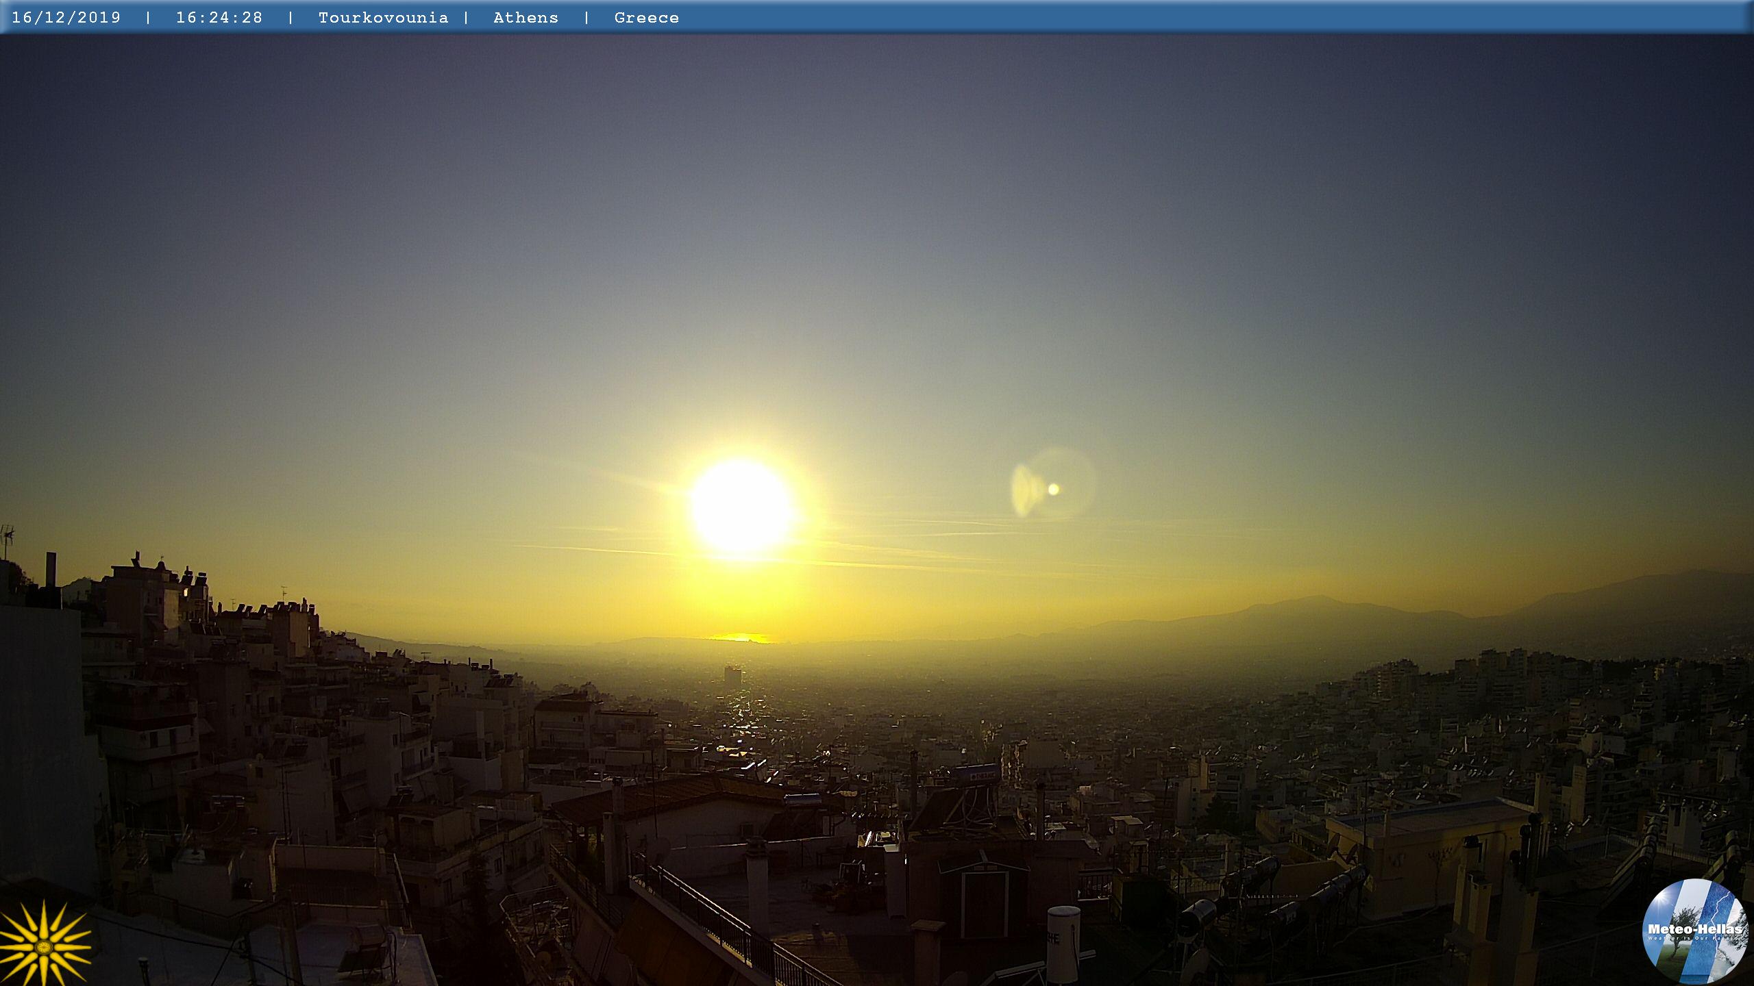Viewport: 1754px width, 986px height.
Task: Click the dark chimney pole on left rooftop
Action: tap(51, 570)
